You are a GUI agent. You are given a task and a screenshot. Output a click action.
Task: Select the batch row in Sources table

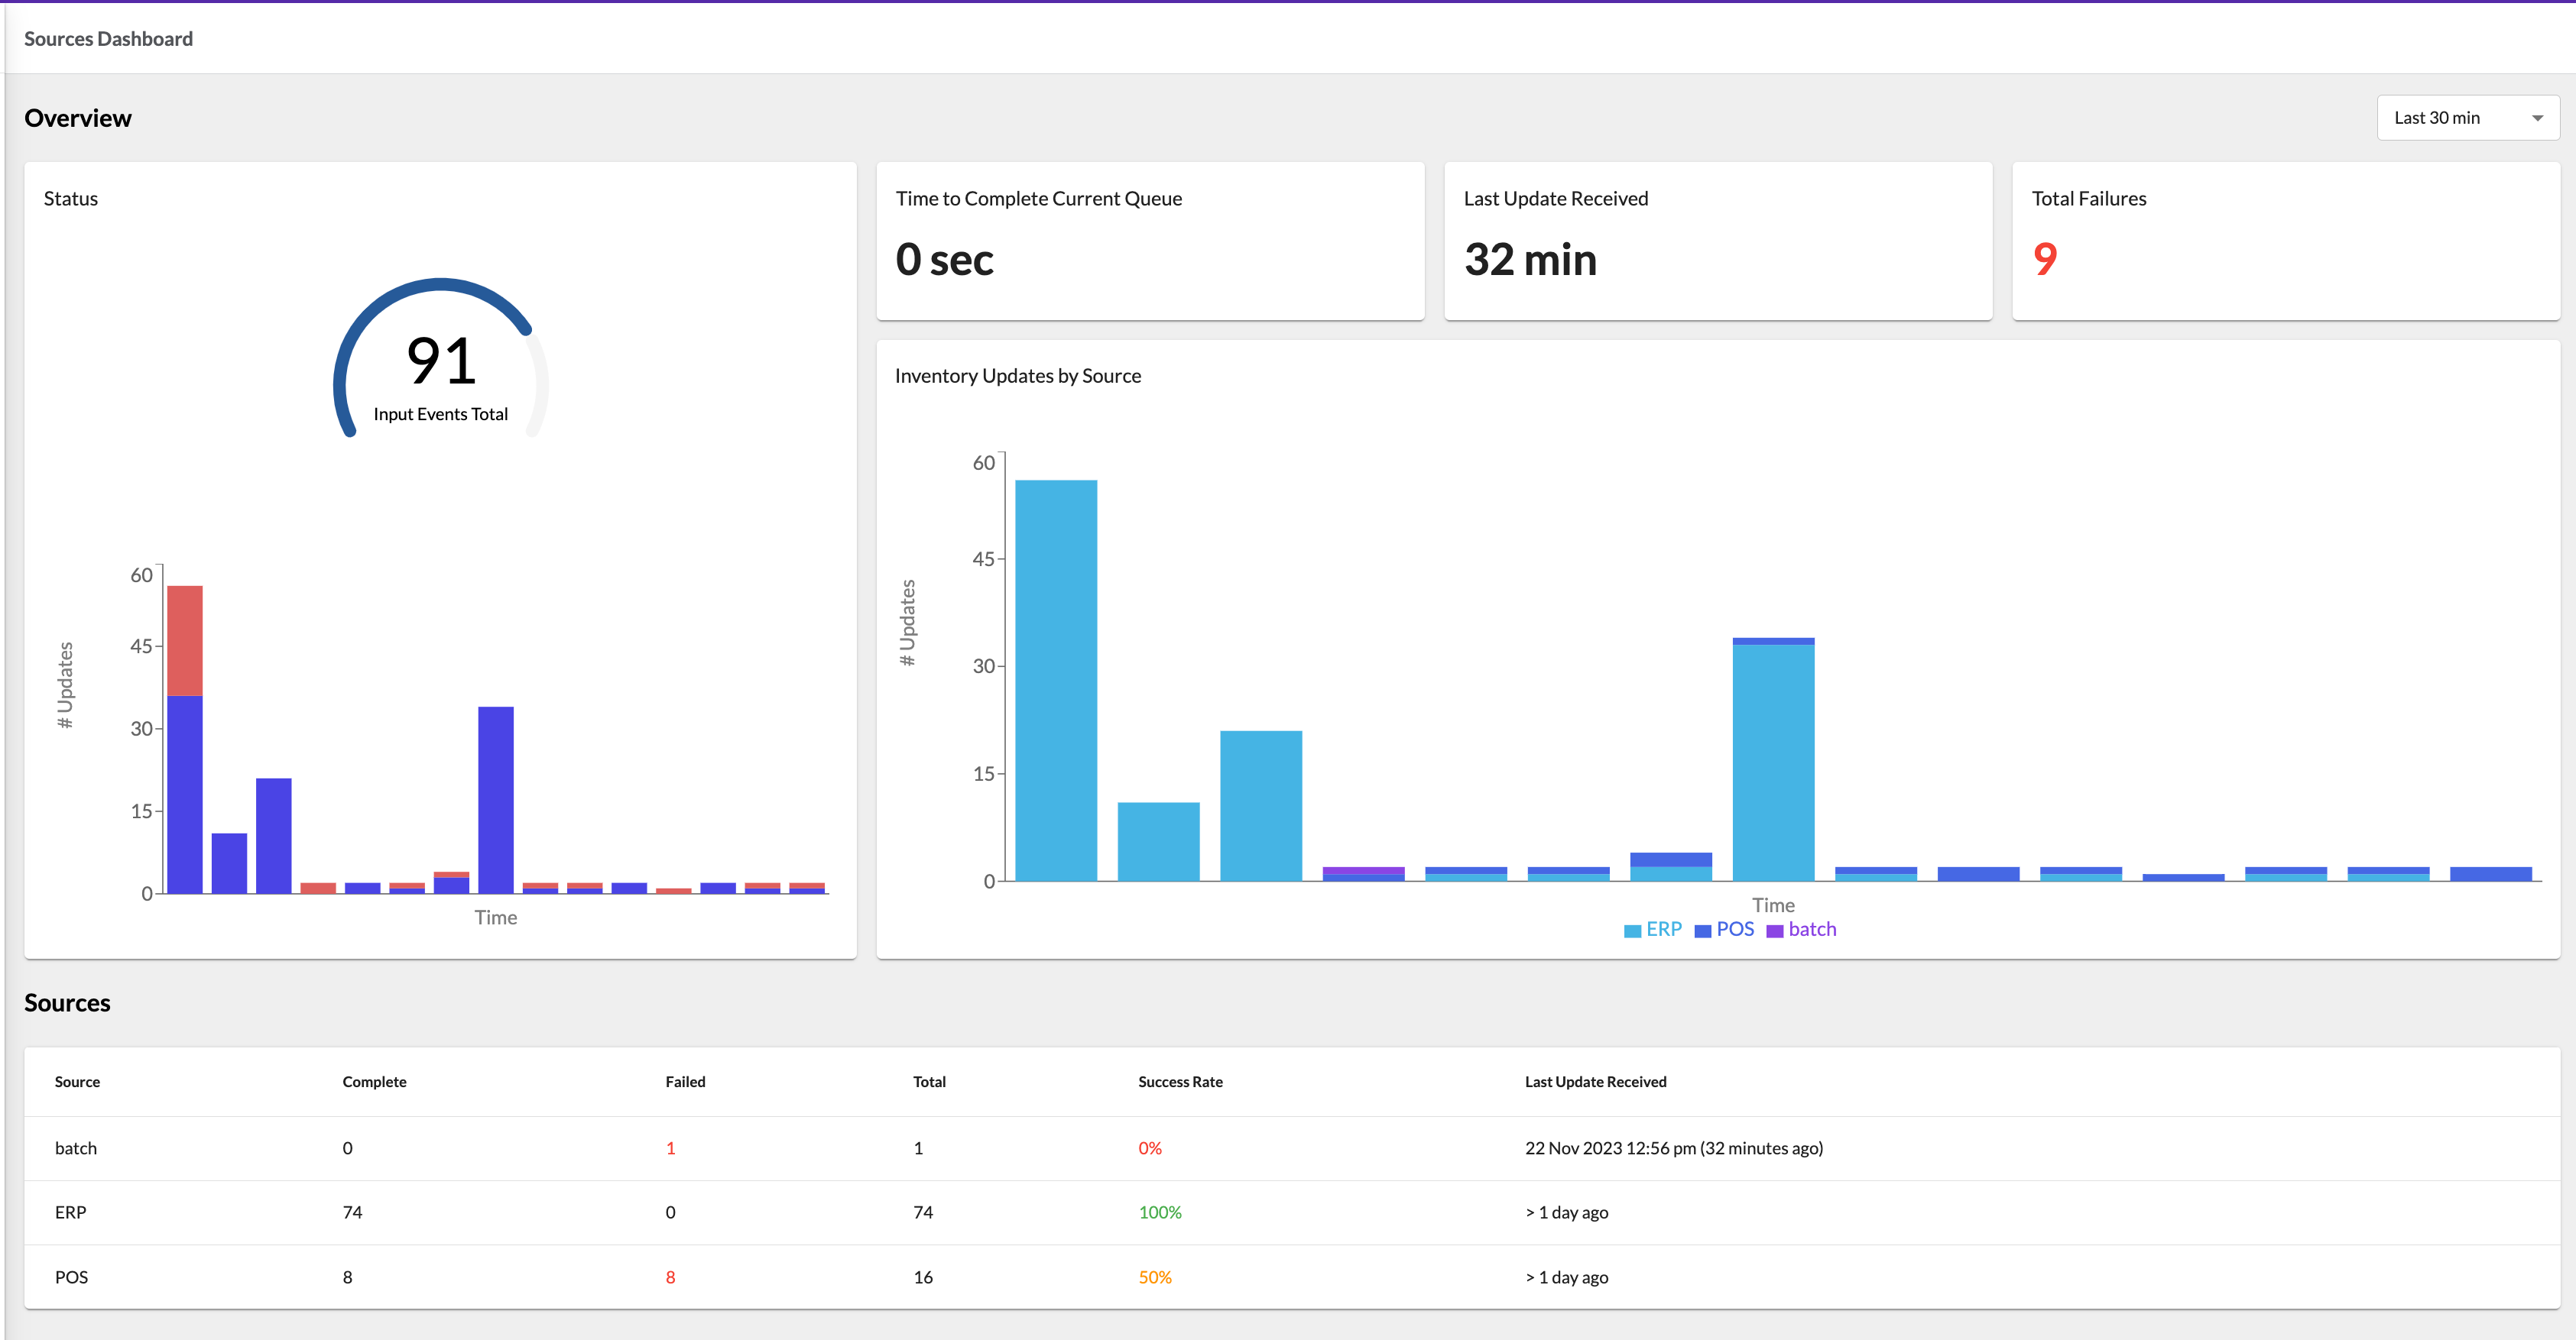coord(76,1148)
